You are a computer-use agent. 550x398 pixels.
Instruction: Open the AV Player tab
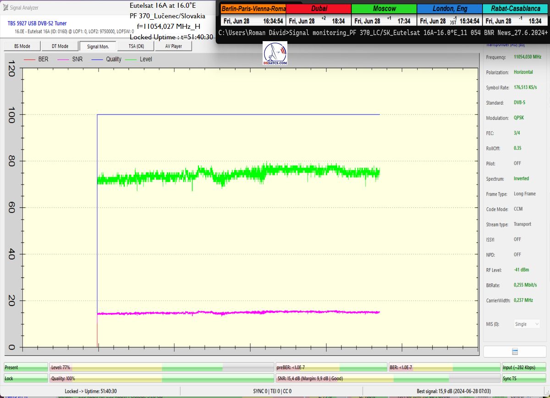pyautogui.click(x=173, y=46)
